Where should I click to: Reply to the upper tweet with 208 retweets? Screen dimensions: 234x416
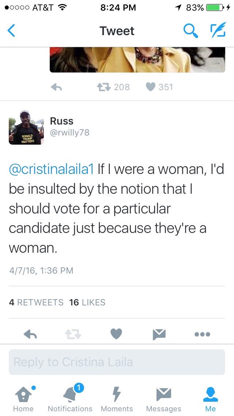(56, 87)
